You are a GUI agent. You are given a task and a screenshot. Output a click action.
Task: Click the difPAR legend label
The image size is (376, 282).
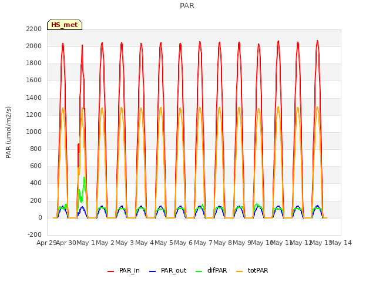click(217, 270)
